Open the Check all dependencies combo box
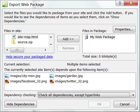 (87, 95)
